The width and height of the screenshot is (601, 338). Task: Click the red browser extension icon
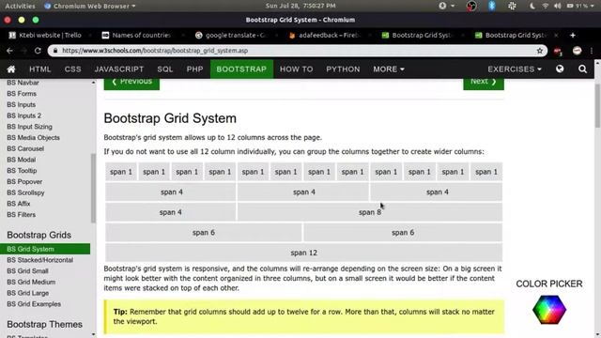click(x=558, y=51)
